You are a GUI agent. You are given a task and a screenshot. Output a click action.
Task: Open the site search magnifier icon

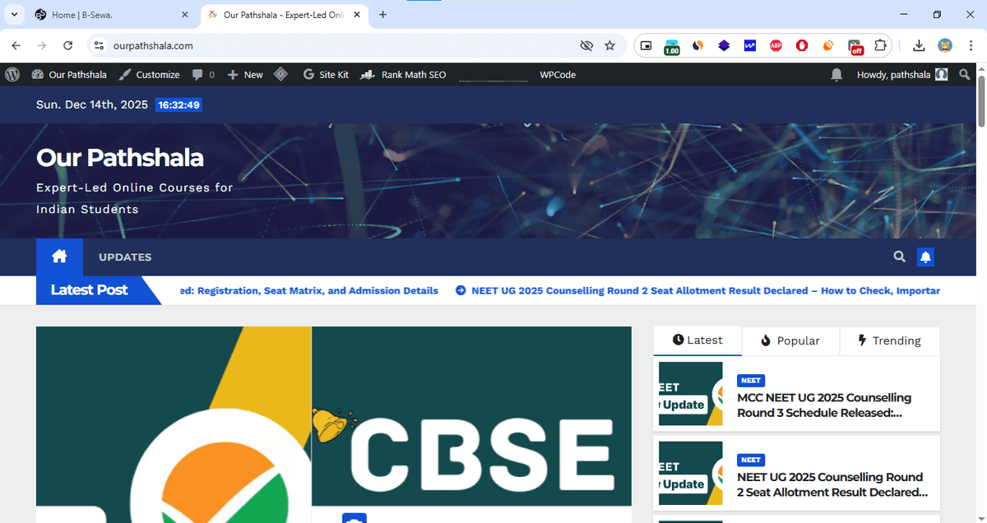pyautogui.click(x=899, y=257)
